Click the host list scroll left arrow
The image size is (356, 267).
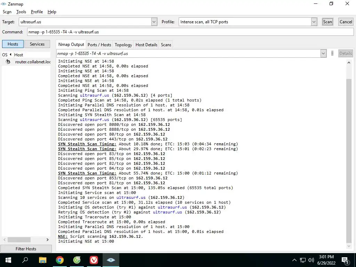(x=5, y=240)
